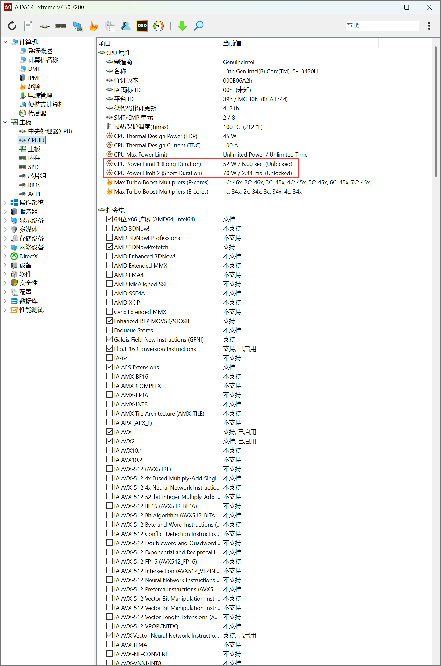Image resolution: width=441 pixels, height=666 pixels.
Task: Click the 传感器 sensor icon in tree
Action: (x=23, y=113)
